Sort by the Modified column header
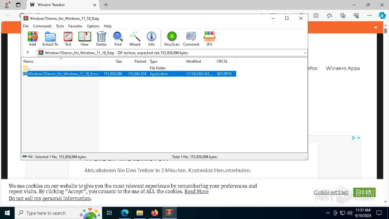This screenshot has height=219, width=389. [200, 61]
